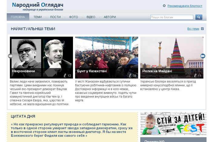Navigate to the АВТОРИ page
This screenshot has width=212, height=142.
click(110, 17)
